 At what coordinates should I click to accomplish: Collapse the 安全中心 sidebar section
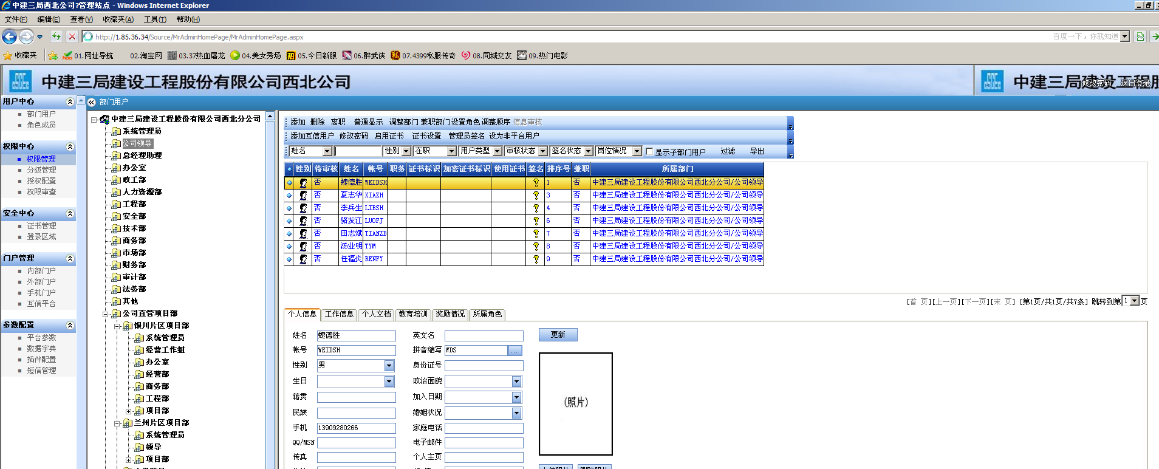[70, 213]
